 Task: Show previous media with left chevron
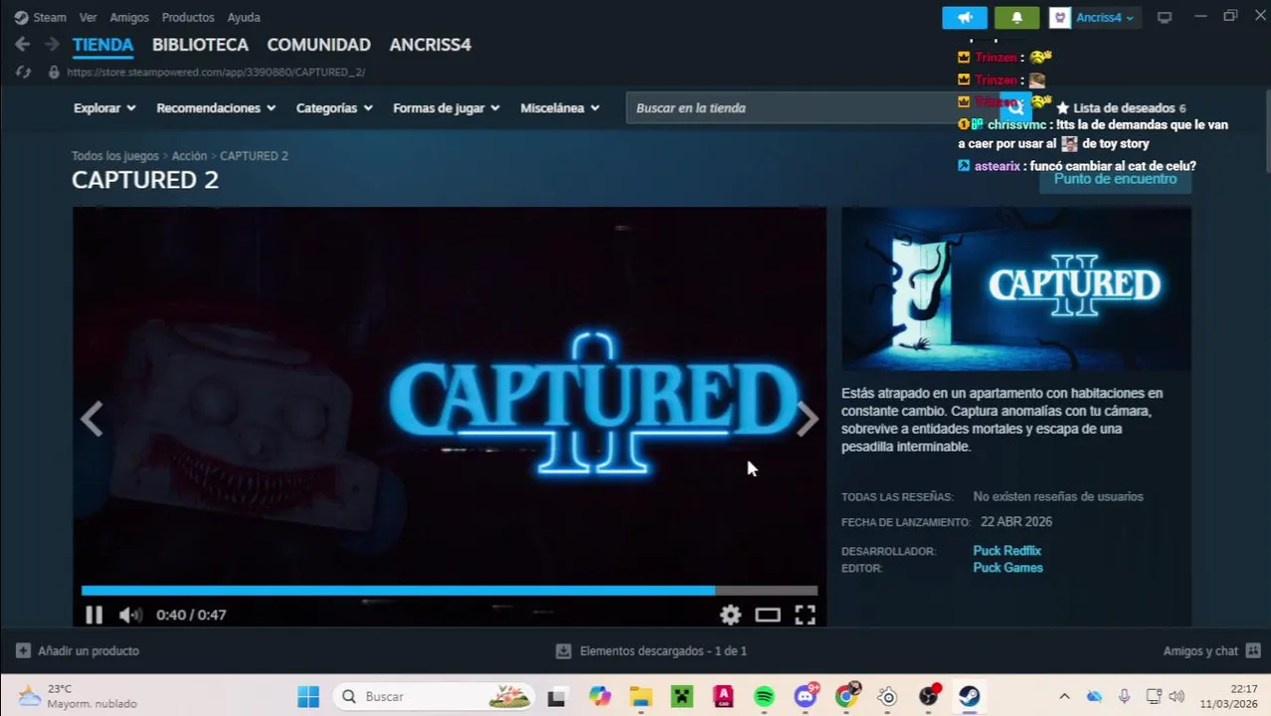(91, 419)
